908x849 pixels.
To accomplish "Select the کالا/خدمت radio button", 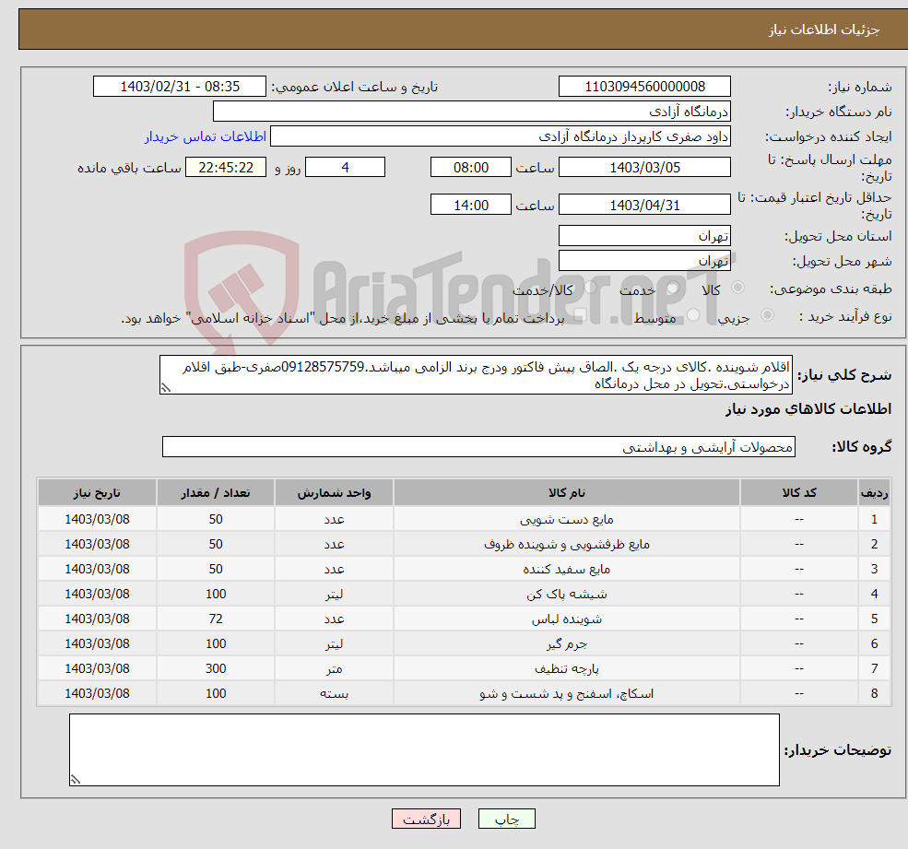I will (590, 288).
